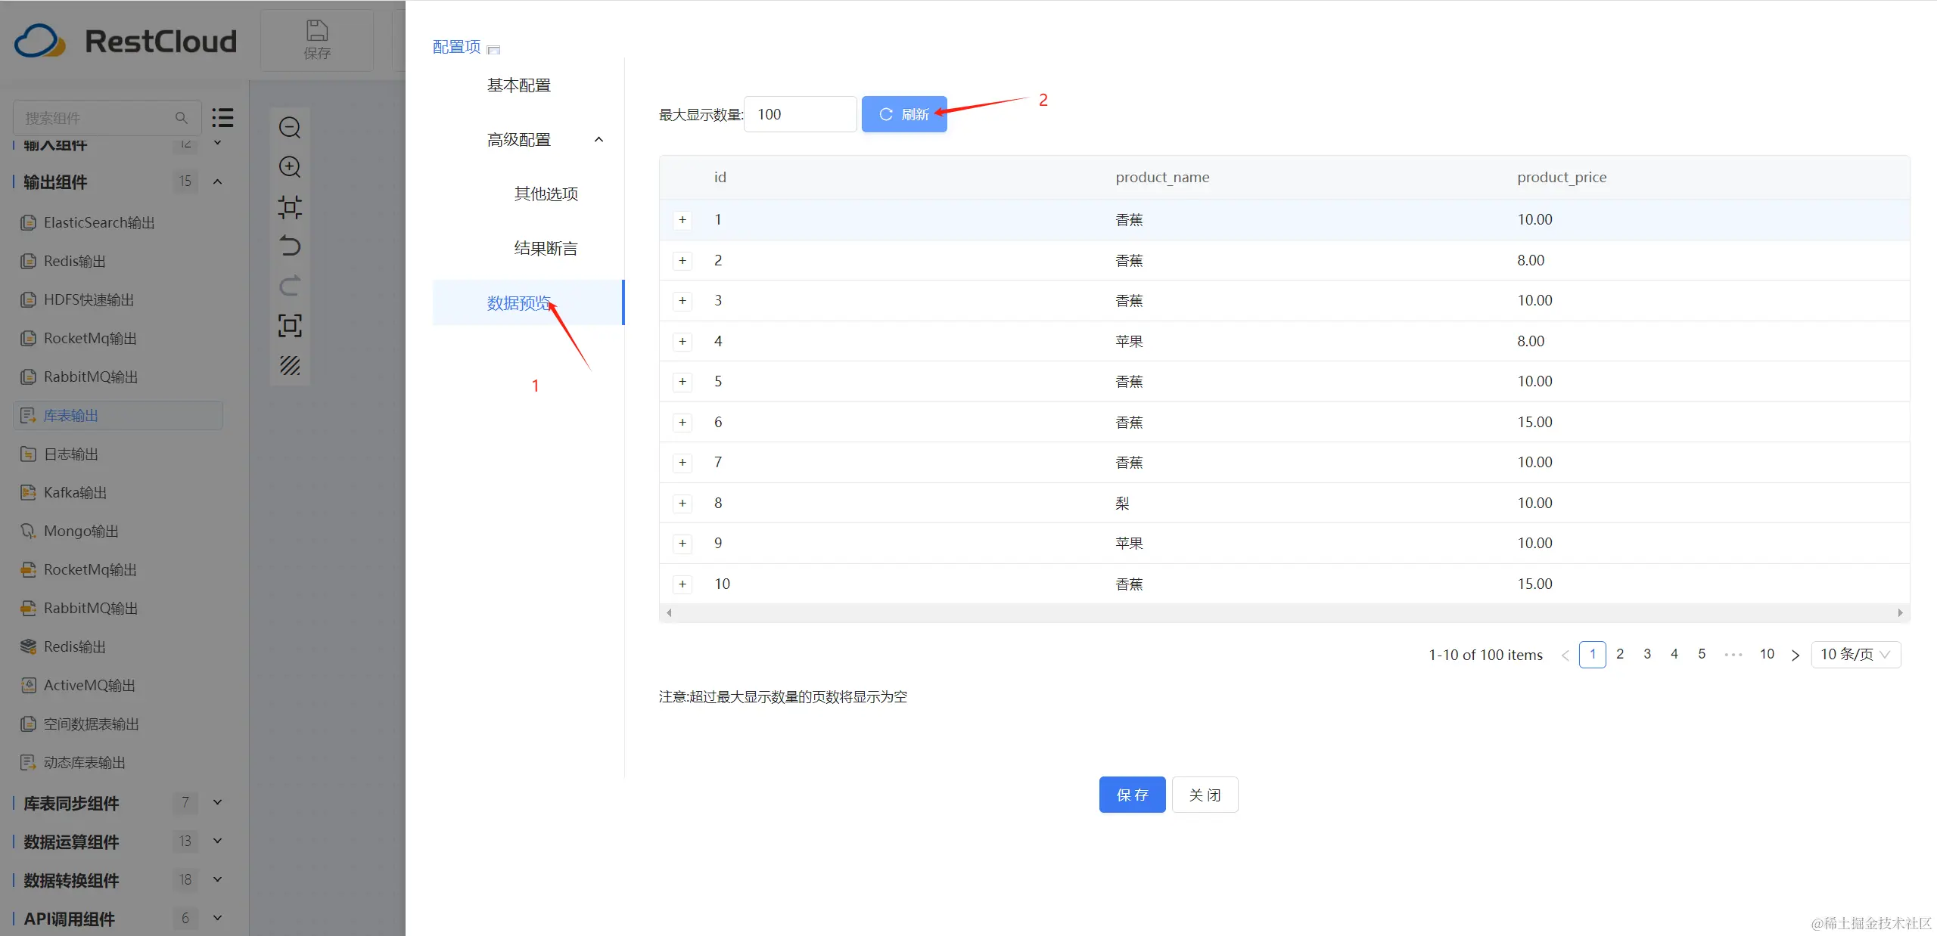Viewport: 1937px width, 936px height.
Task: Click the redo arrow icon
Action: coord(290,286)
